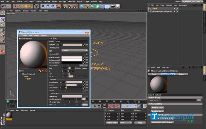The width and height of the screenshot is (206, 129).
Task: Toggle the BSDF enable checkbox
Action: click(51, 39)
